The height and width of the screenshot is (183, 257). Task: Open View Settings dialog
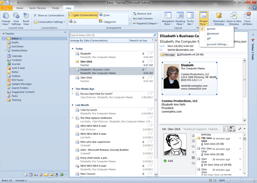[16, 19]
